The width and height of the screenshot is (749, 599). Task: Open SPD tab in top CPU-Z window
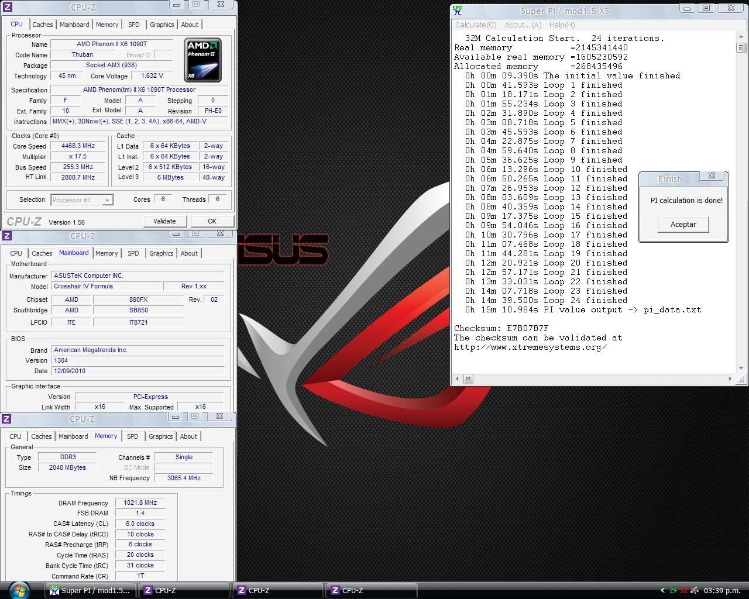click(134, 25)
